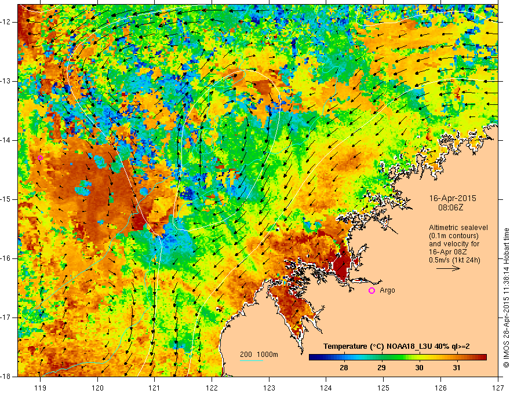The height and width of the screenshot is (394, 510).
Task: Click latitude axis label -17
Action: point(6,318)
